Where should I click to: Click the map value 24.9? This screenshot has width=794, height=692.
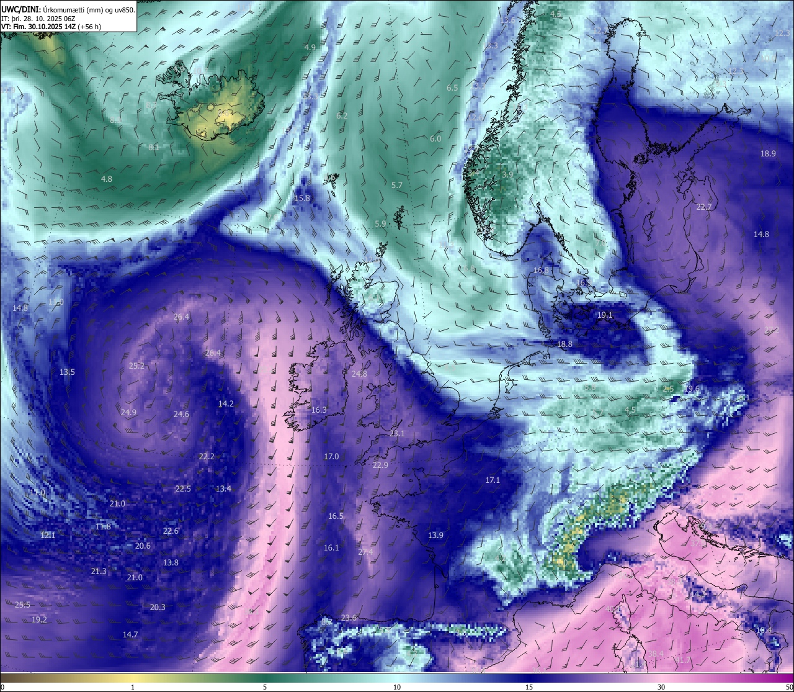point(128,412)
